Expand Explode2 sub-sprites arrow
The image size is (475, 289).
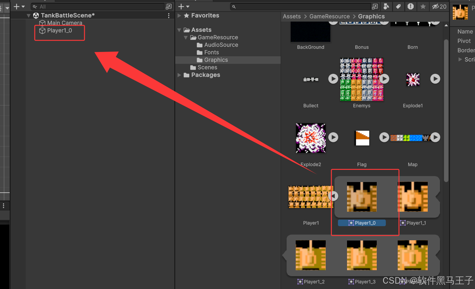click(333, 137)
